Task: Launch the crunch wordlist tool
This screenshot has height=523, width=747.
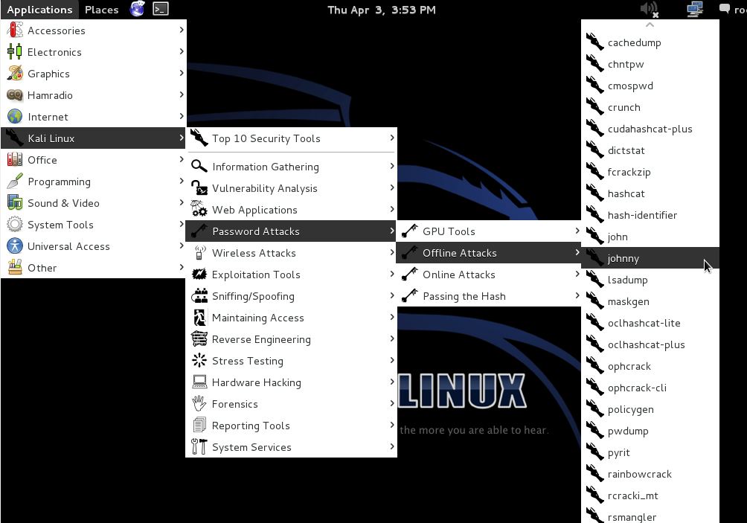Action: (x=650, y=107)
